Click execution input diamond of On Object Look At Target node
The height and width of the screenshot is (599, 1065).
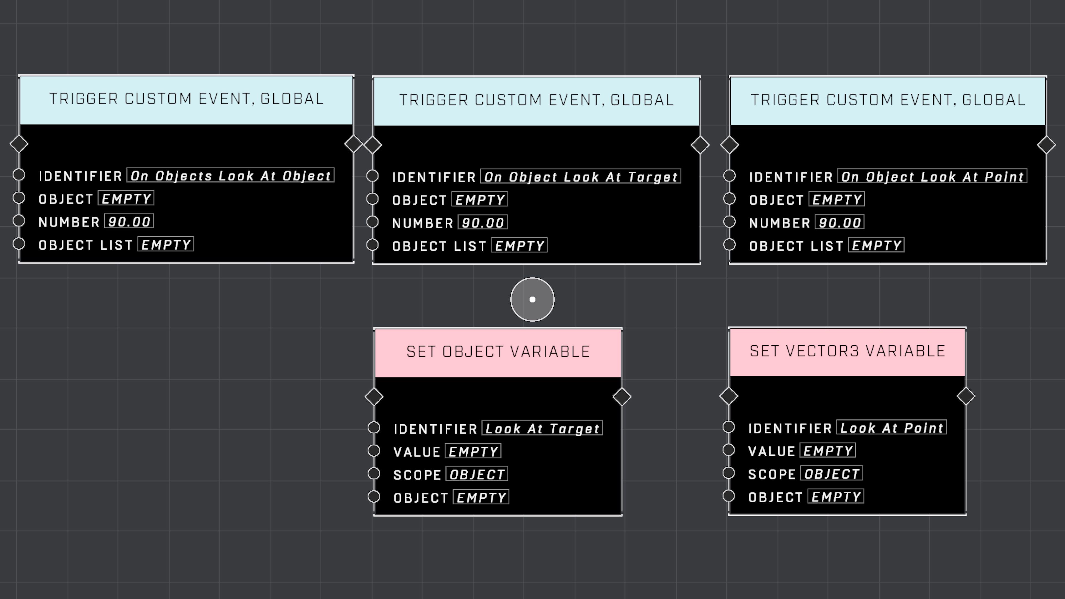372,145
